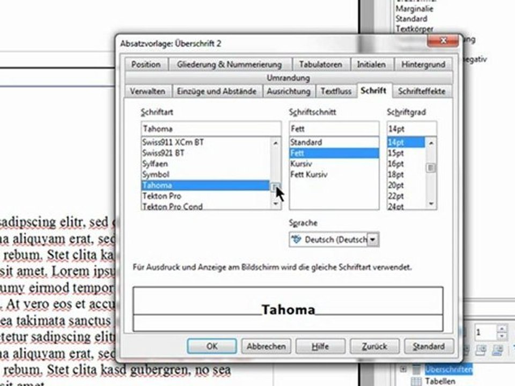This screenshot has height=386, width=515.
Task: Select font Symbol in the list
Action: (x=205, y=175)
